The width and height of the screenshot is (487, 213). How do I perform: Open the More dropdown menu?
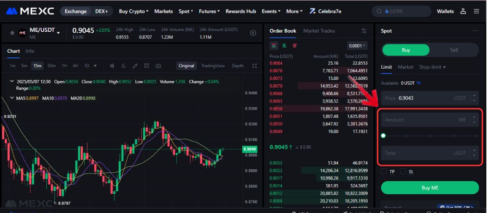pyautogui.click(x=294, y=11)
